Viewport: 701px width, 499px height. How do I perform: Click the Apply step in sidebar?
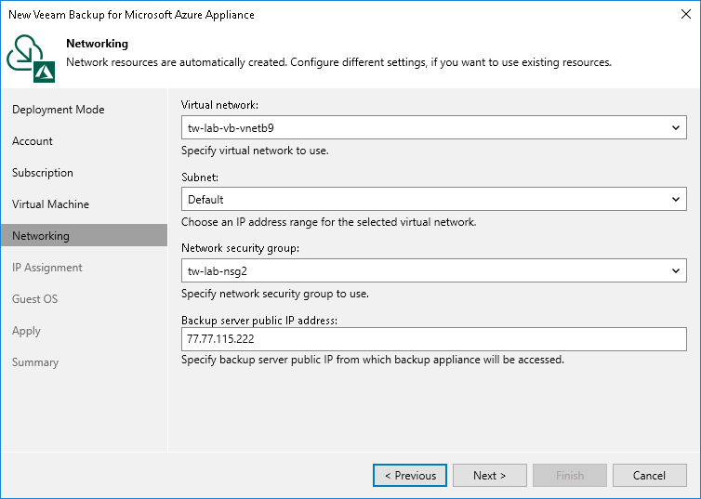pyautogui.click(x=26, y=331)
